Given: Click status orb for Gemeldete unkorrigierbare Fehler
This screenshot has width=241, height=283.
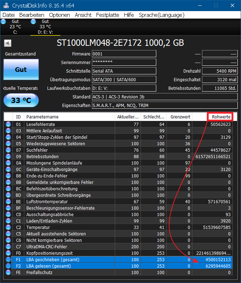Looking at the screenshot, I should pyautogui.click(x=8, y=182).
